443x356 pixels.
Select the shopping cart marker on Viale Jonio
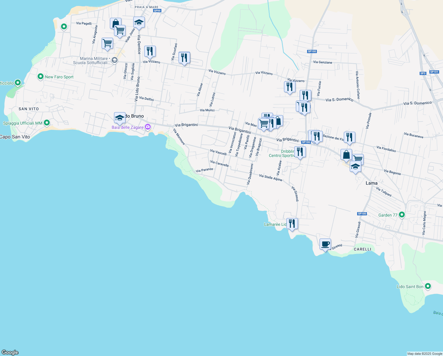click(x=120, y=31)
